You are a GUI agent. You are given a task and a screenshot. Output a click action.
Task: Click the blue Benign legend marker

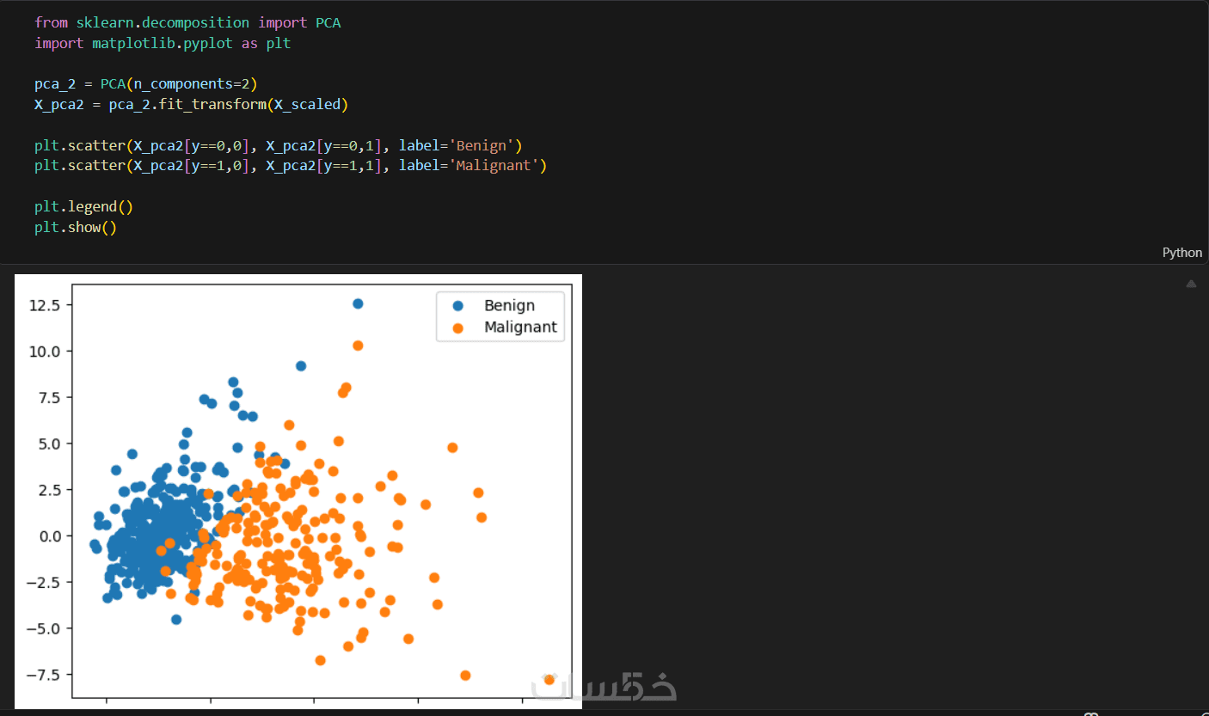(457, 305)
